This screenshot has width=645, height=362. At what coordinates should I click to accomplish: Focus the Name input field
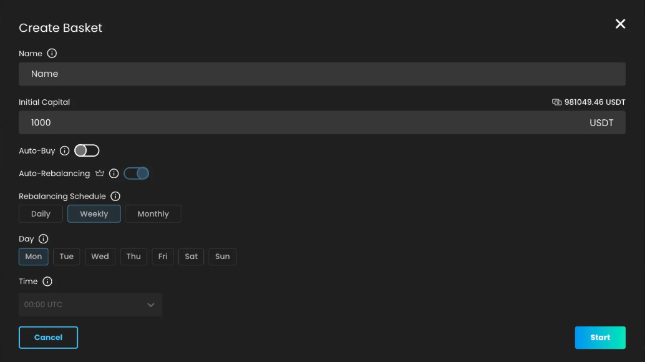(x=322, y=74)
